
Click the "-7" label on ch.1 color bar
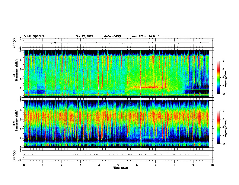[223, 69]
